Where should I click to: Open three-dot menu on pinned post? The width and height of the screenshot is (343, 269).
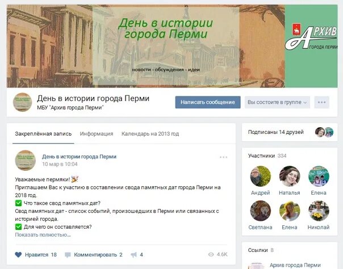click(223, 157)
